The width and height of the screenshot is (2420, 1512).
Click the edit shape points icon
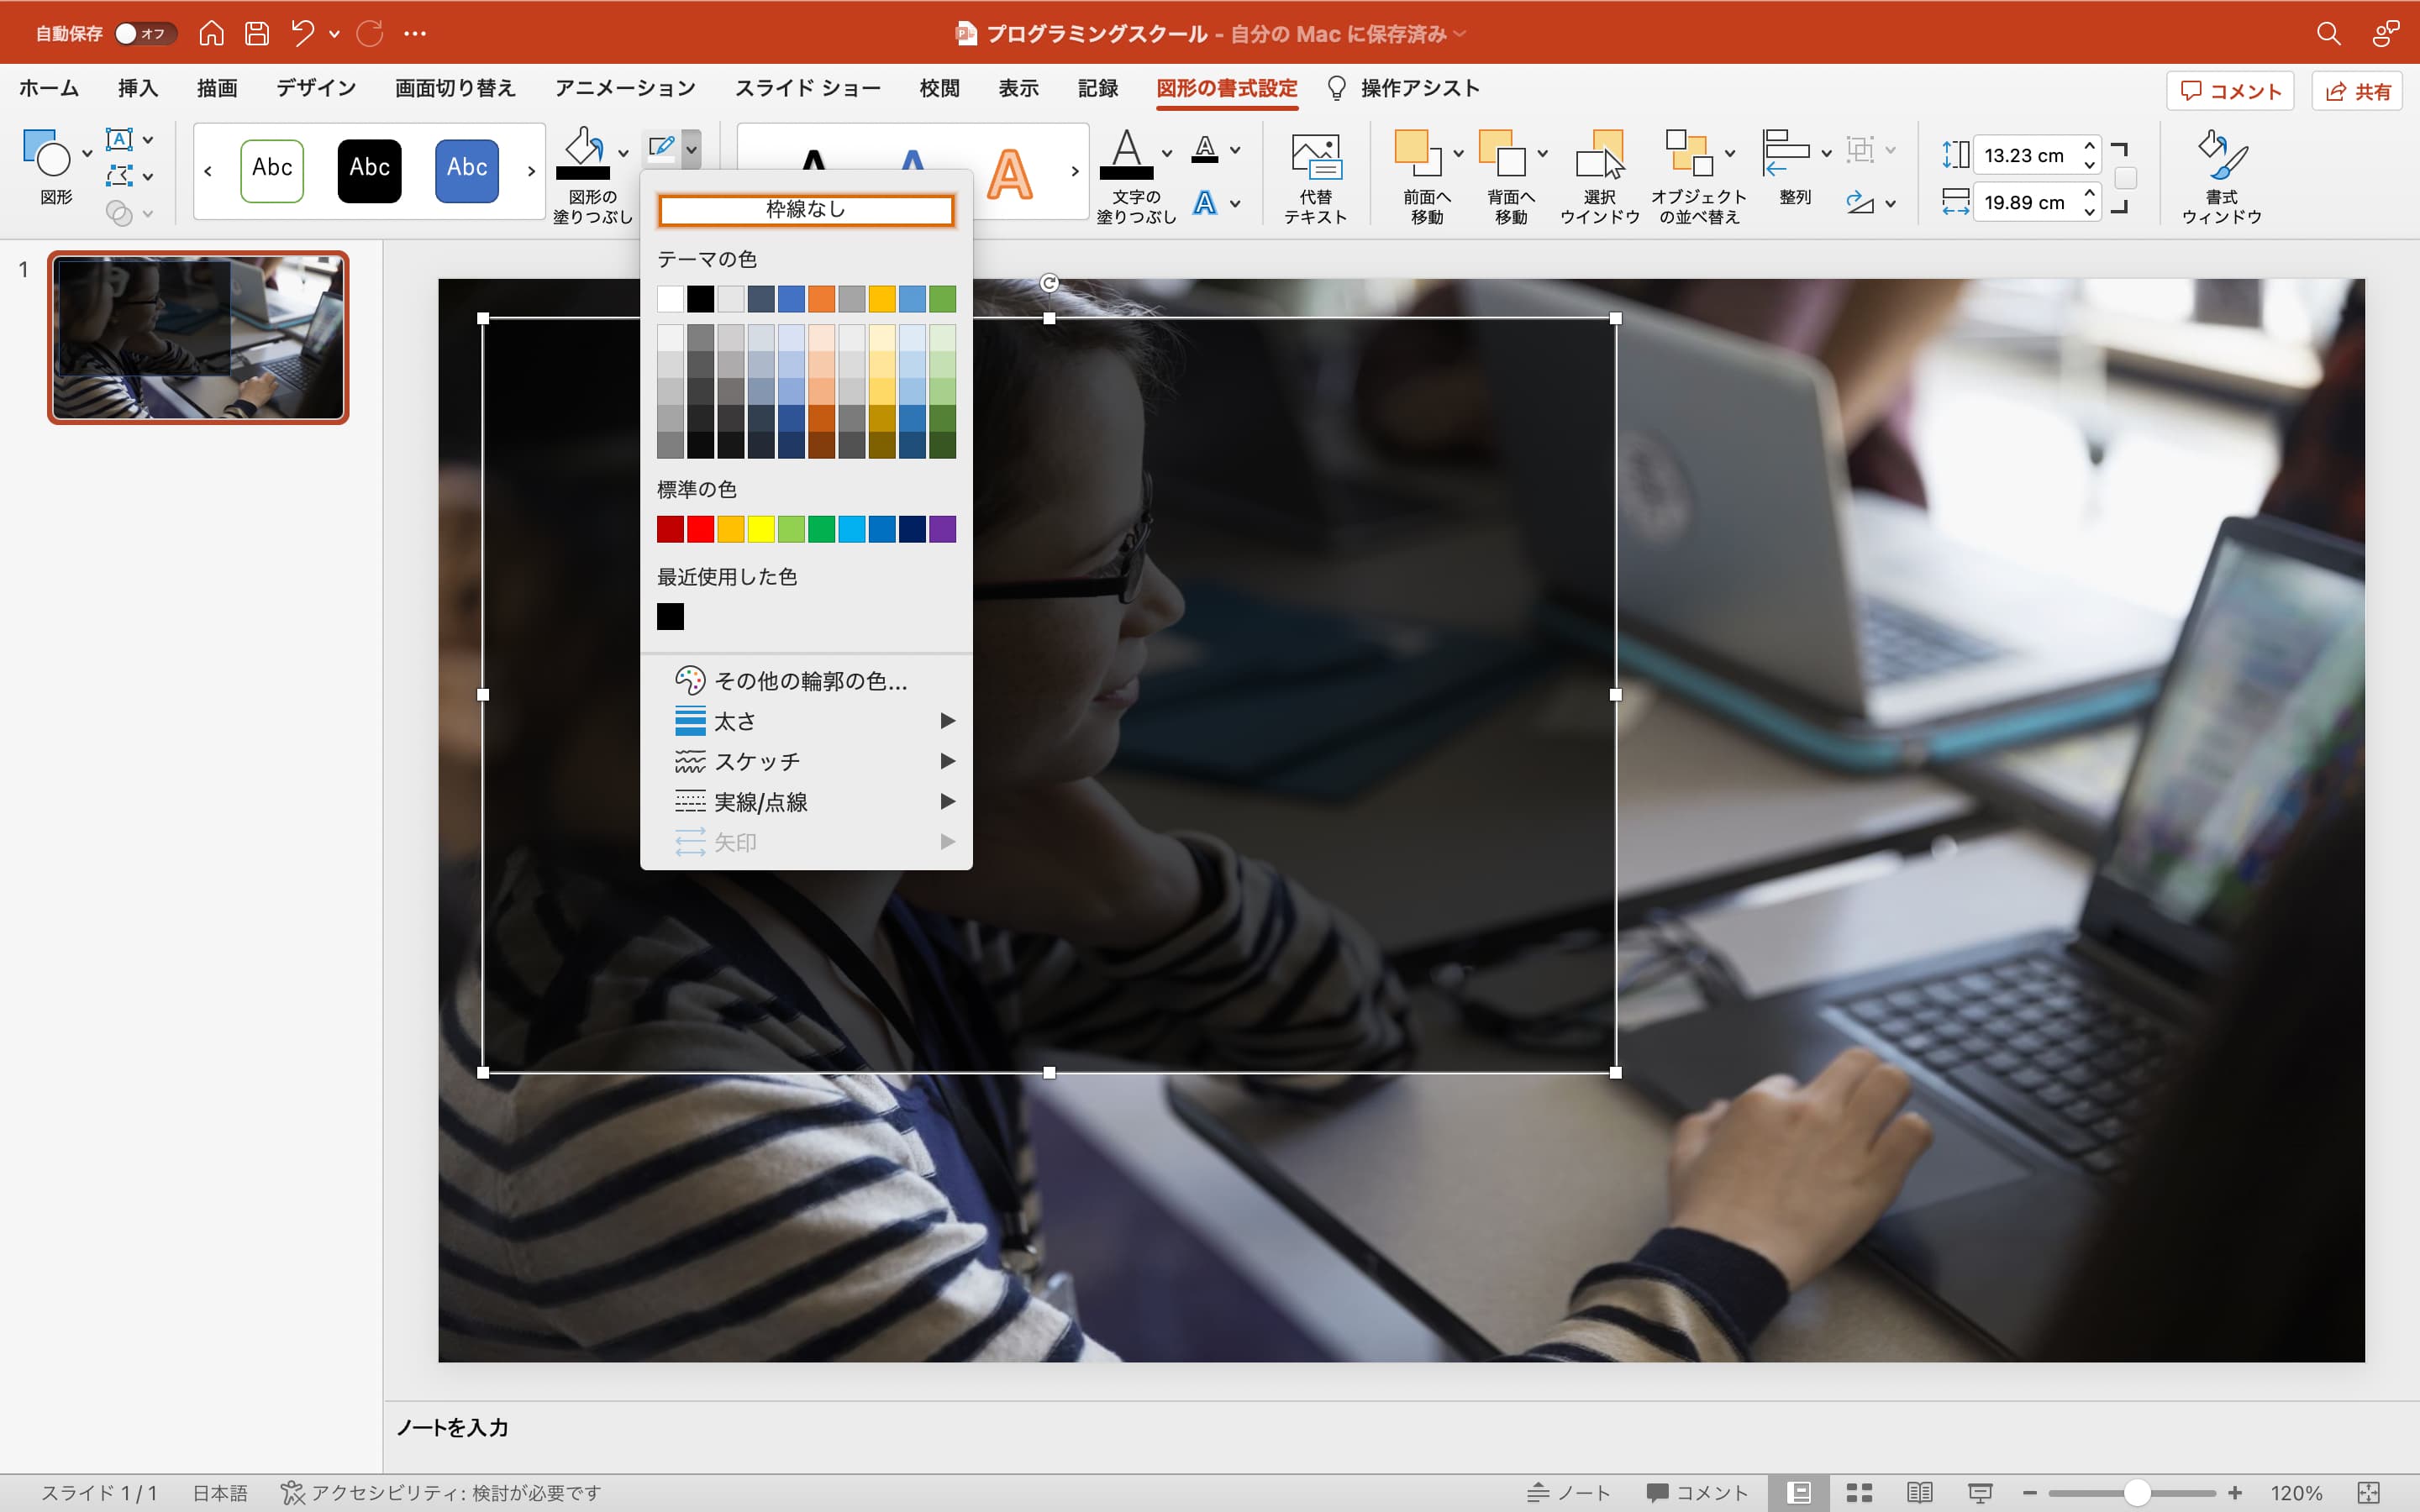pos(119,176)
